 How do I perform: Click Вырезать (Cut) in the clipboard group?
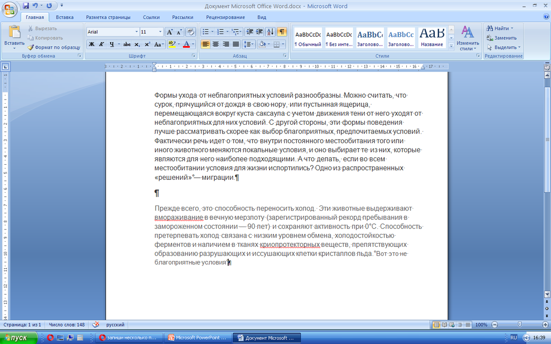(42, 28)
